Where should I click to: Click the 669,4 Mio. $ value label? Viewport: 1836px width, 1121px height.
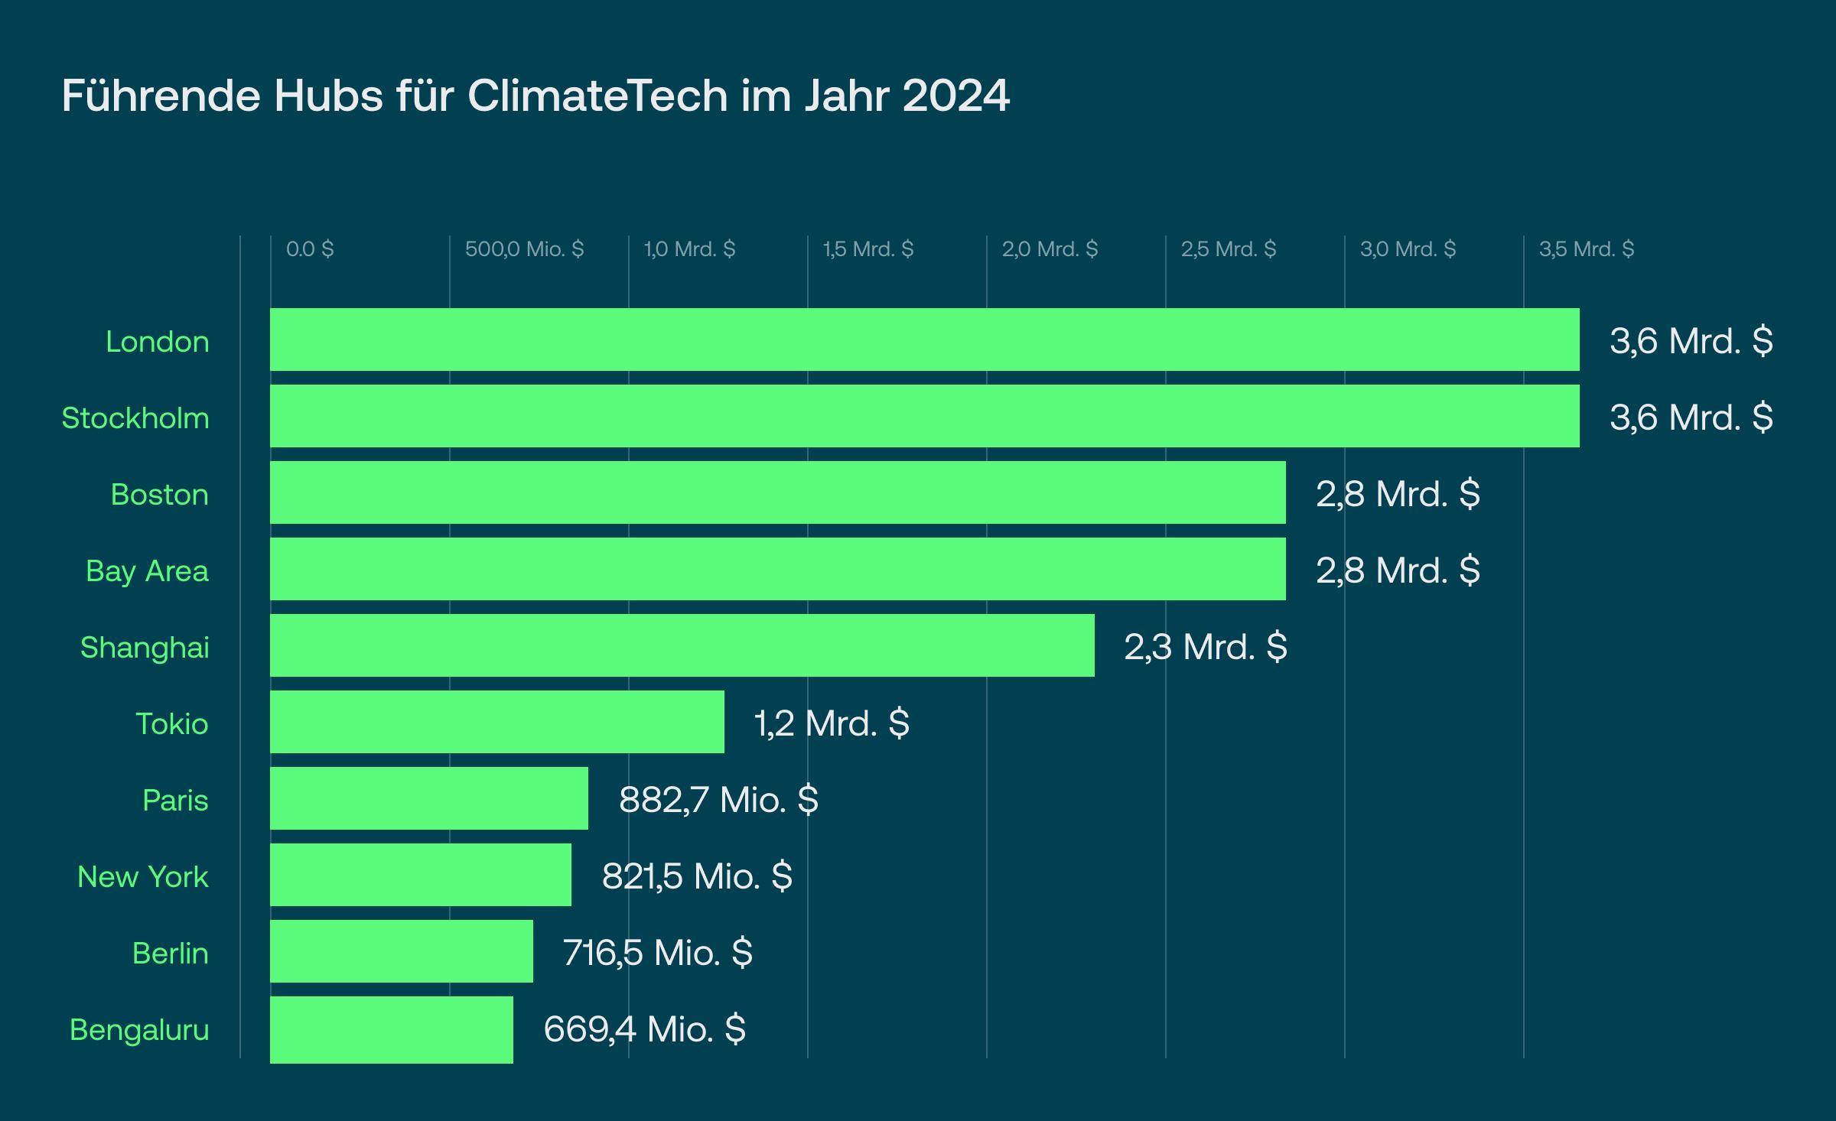tap(644, 1029)
